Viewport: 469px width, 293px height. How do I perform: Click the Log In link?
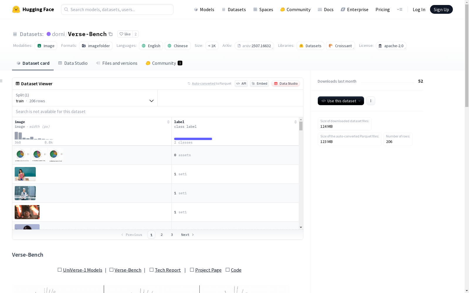419,9
